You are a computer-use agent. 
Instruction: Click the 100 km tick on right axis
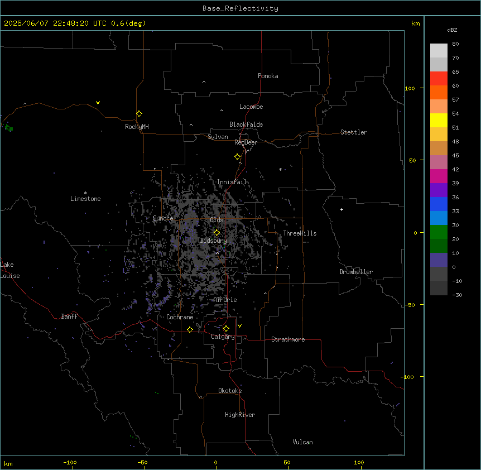410,88
